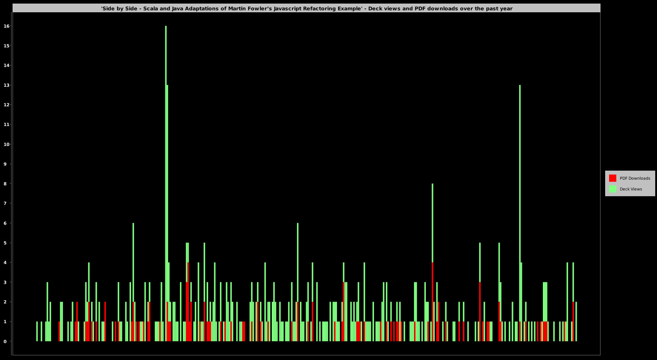Click the red PDF Downloads legend swatch
Image resolution: width=657 pixels, height=360 pixels.
tap(612, 178)
